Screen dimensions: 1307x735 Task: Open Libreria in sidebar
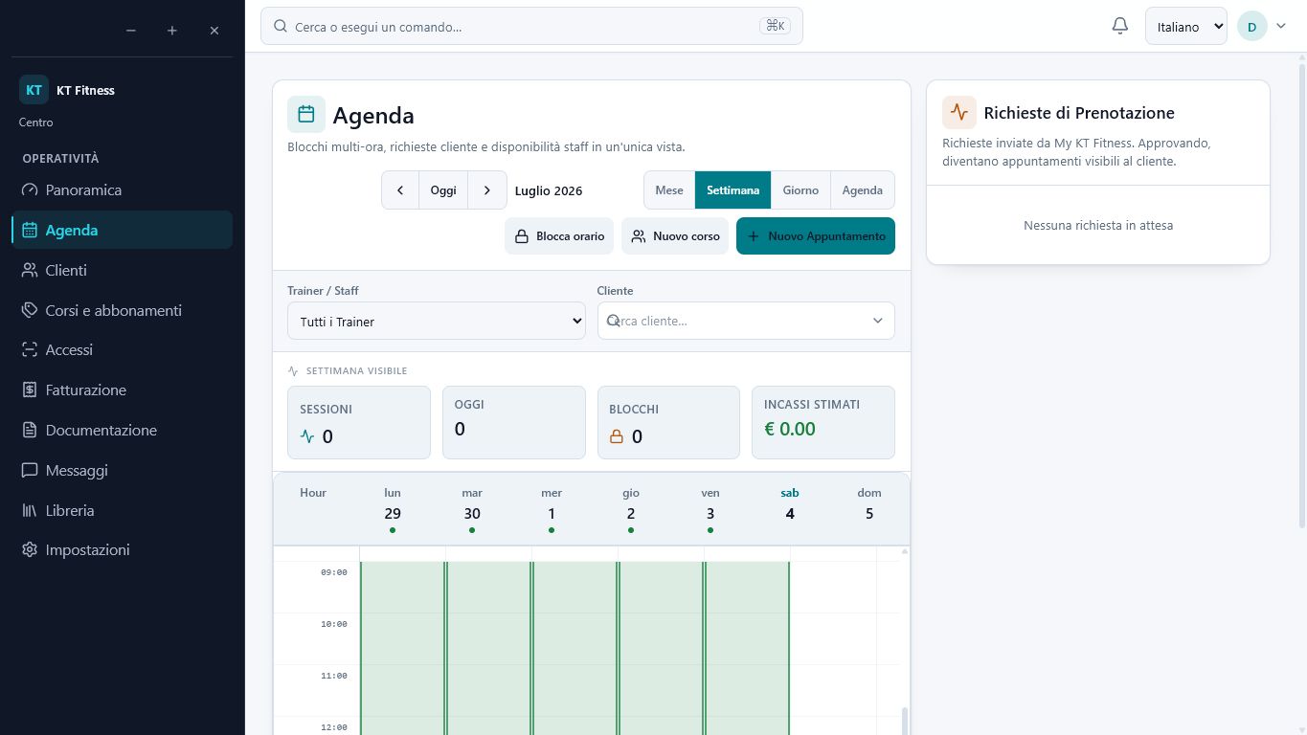(x=122, y=510)
